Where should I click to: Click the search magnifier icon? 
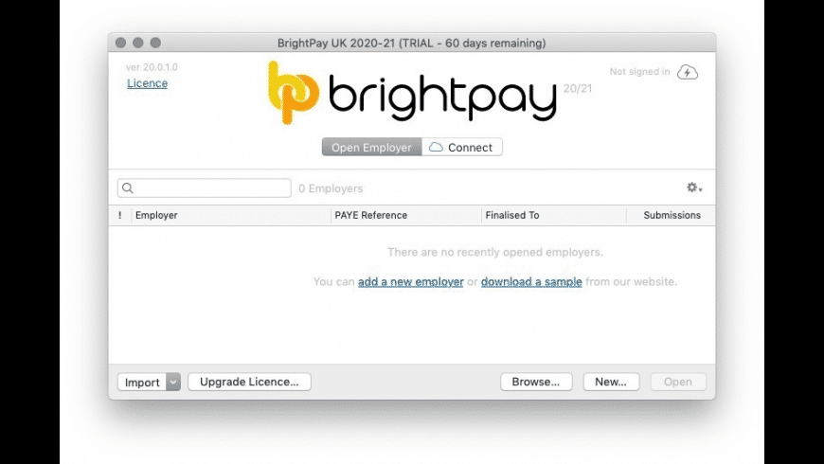click(x=128, y=188)
